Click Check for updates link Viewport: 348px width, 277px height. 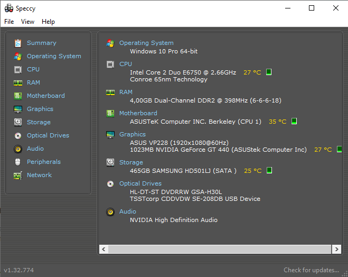click(311, 270)
